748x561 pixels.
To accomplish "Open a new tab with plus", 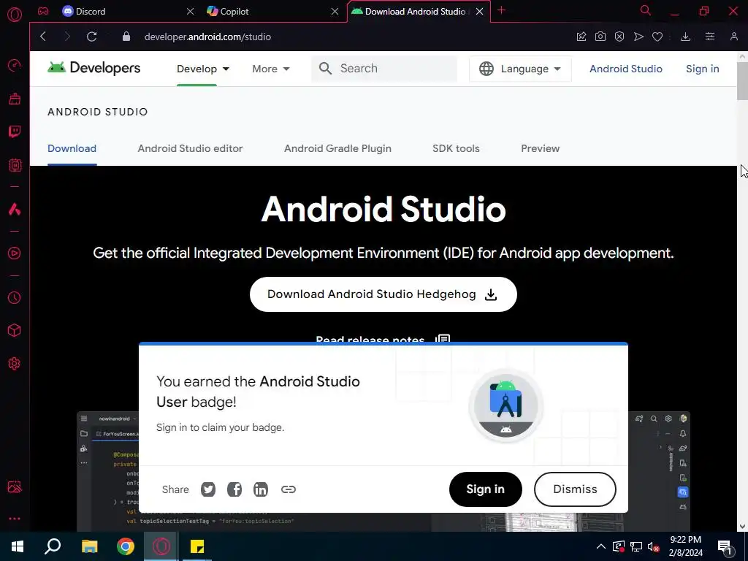I will 501,10.
